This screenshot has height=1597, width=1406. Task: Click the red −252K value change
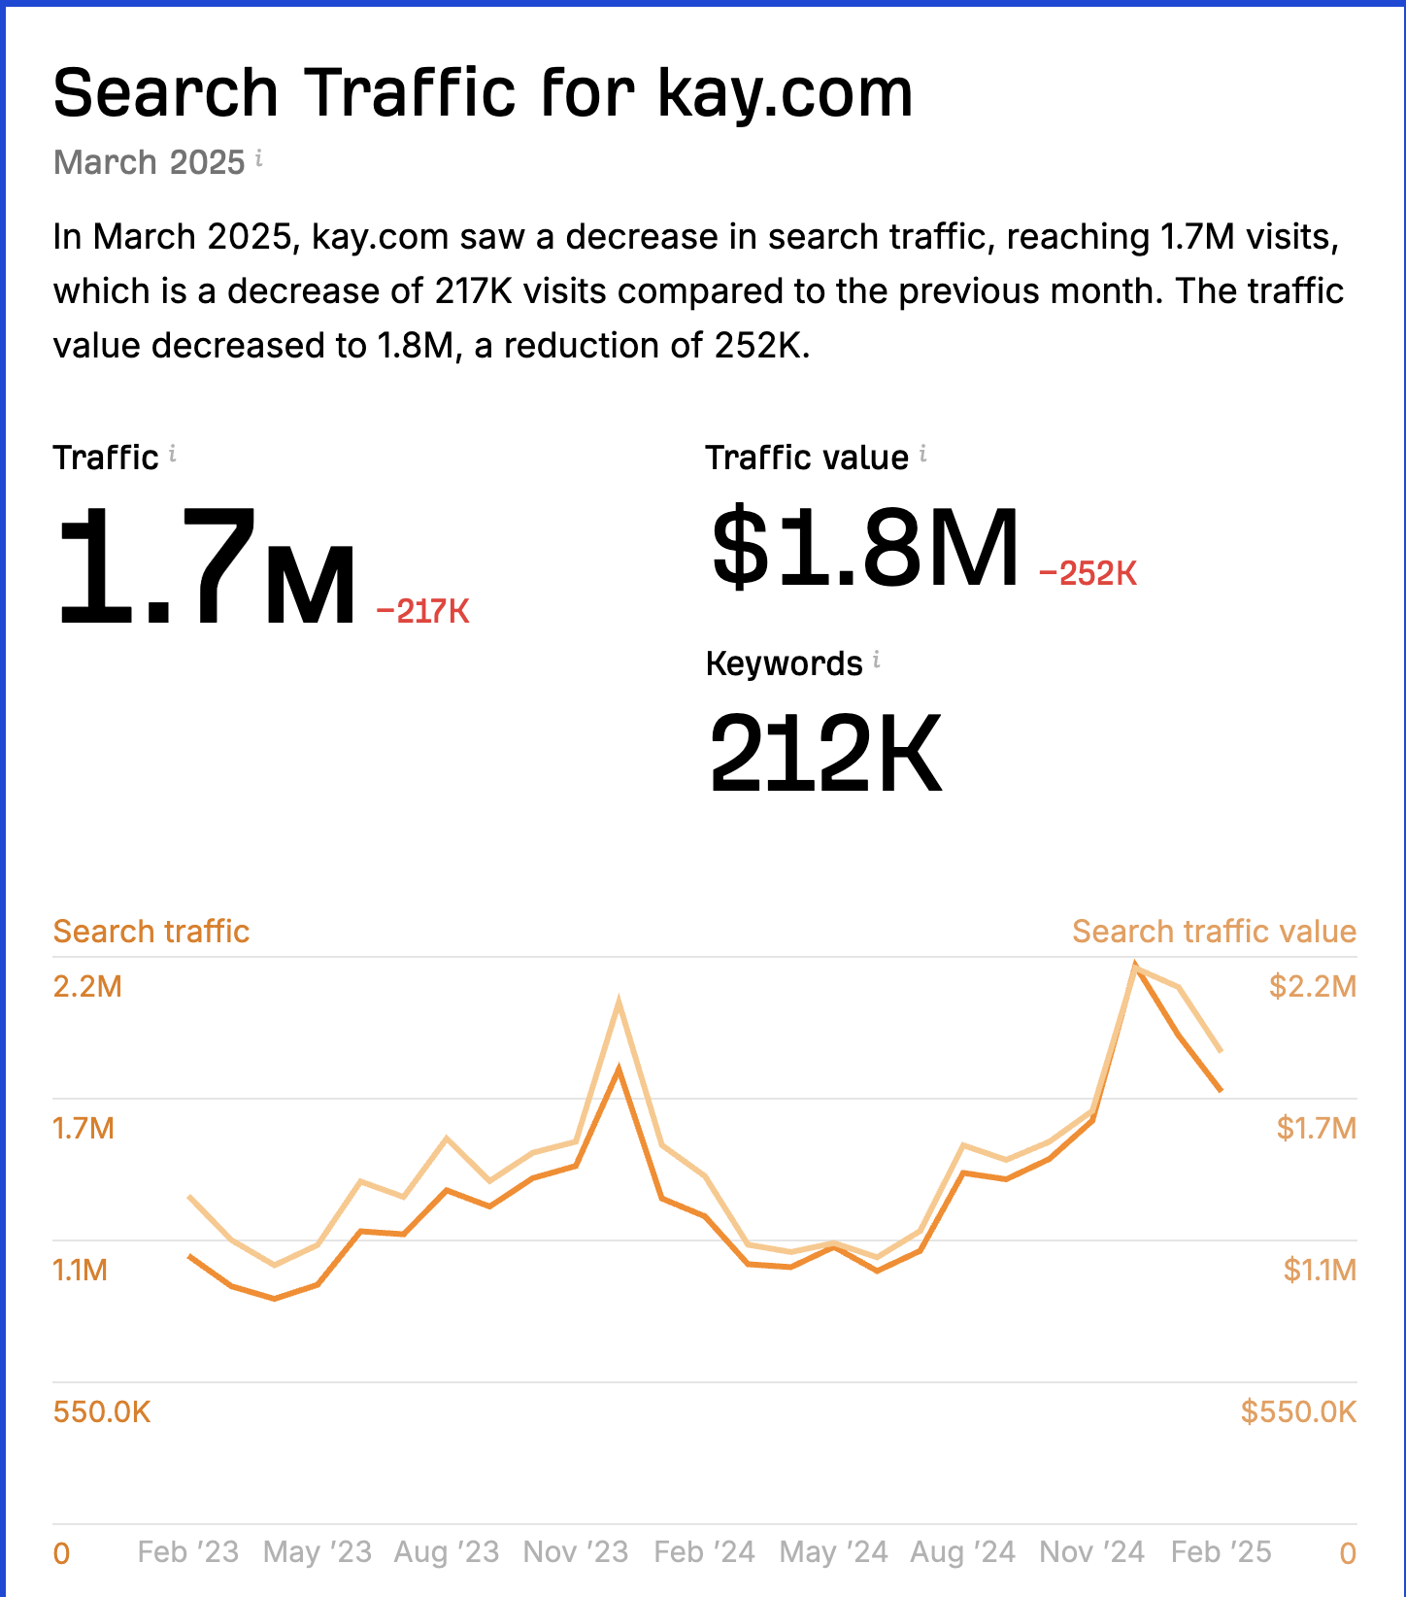click(1088, 573)
